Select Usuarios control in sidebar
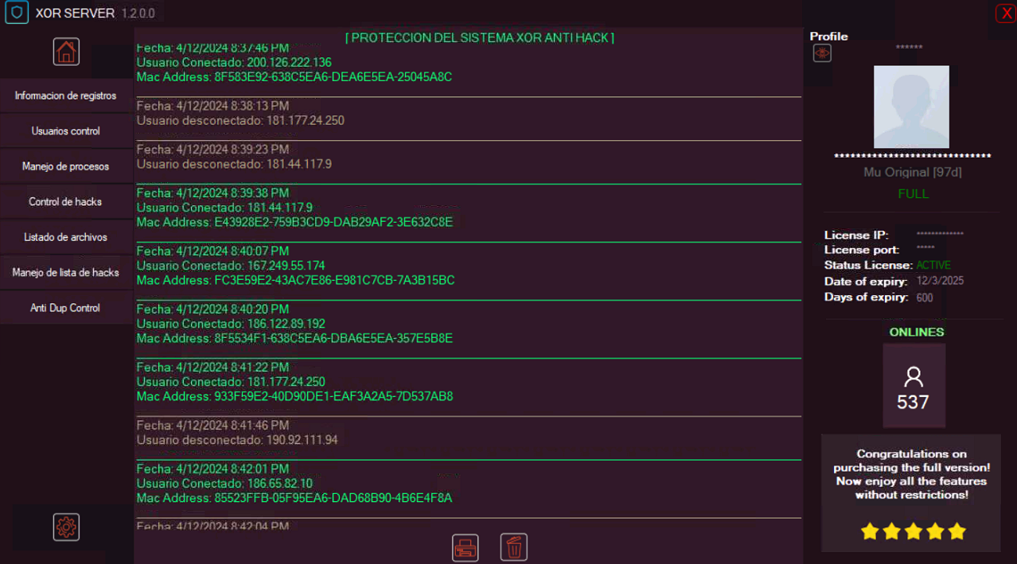The width and height of the screenshot is (1017, 564). [x=66, y=131]
